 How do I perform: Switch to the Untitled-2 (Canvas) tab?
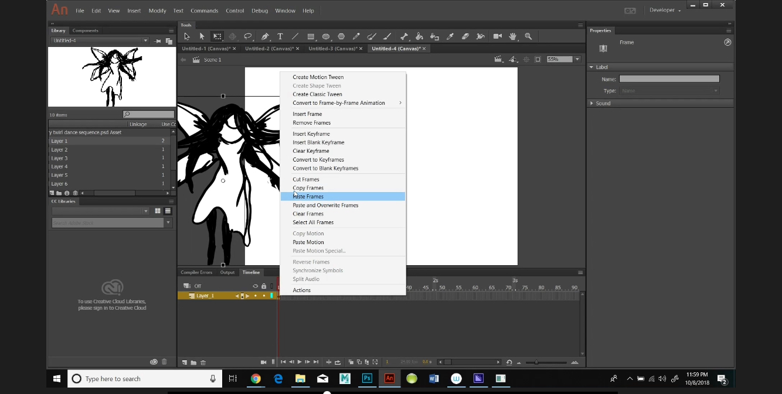(268, 49)
